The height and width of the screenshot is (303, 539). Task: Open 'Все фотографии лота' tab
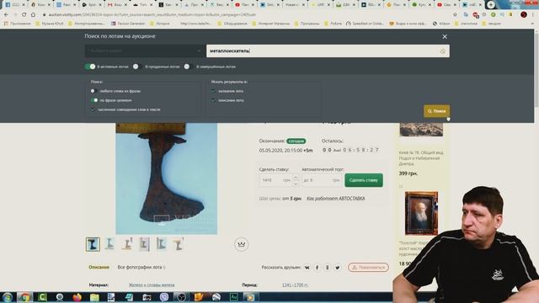[x=141, y=267]
